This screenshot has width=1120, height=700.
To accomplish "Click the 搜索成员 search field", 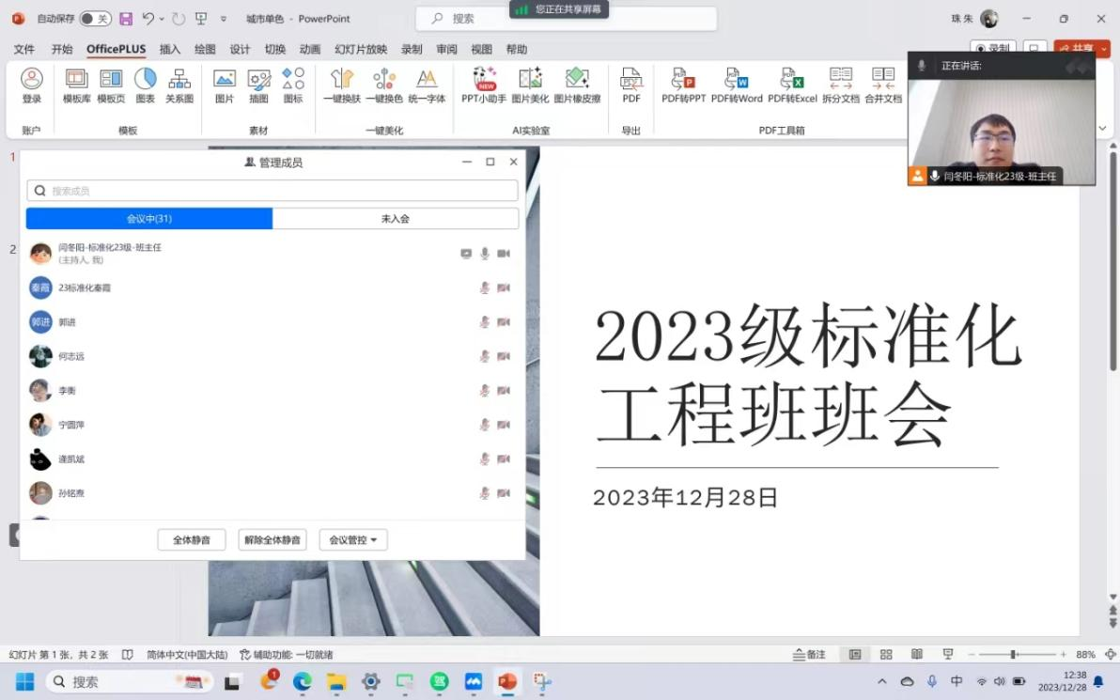I will pyautogui.click(x=272, y=191).
